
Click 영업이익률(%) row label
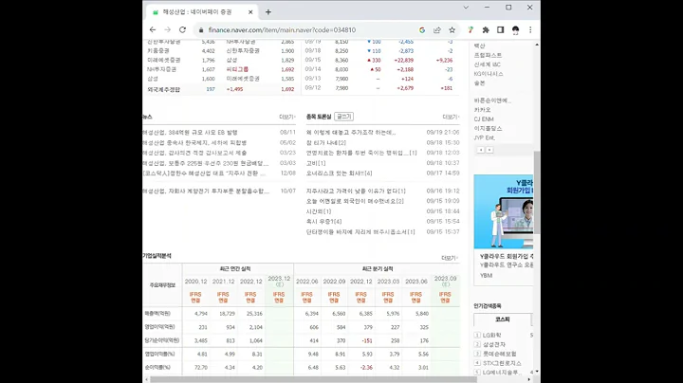coord(159,355)
